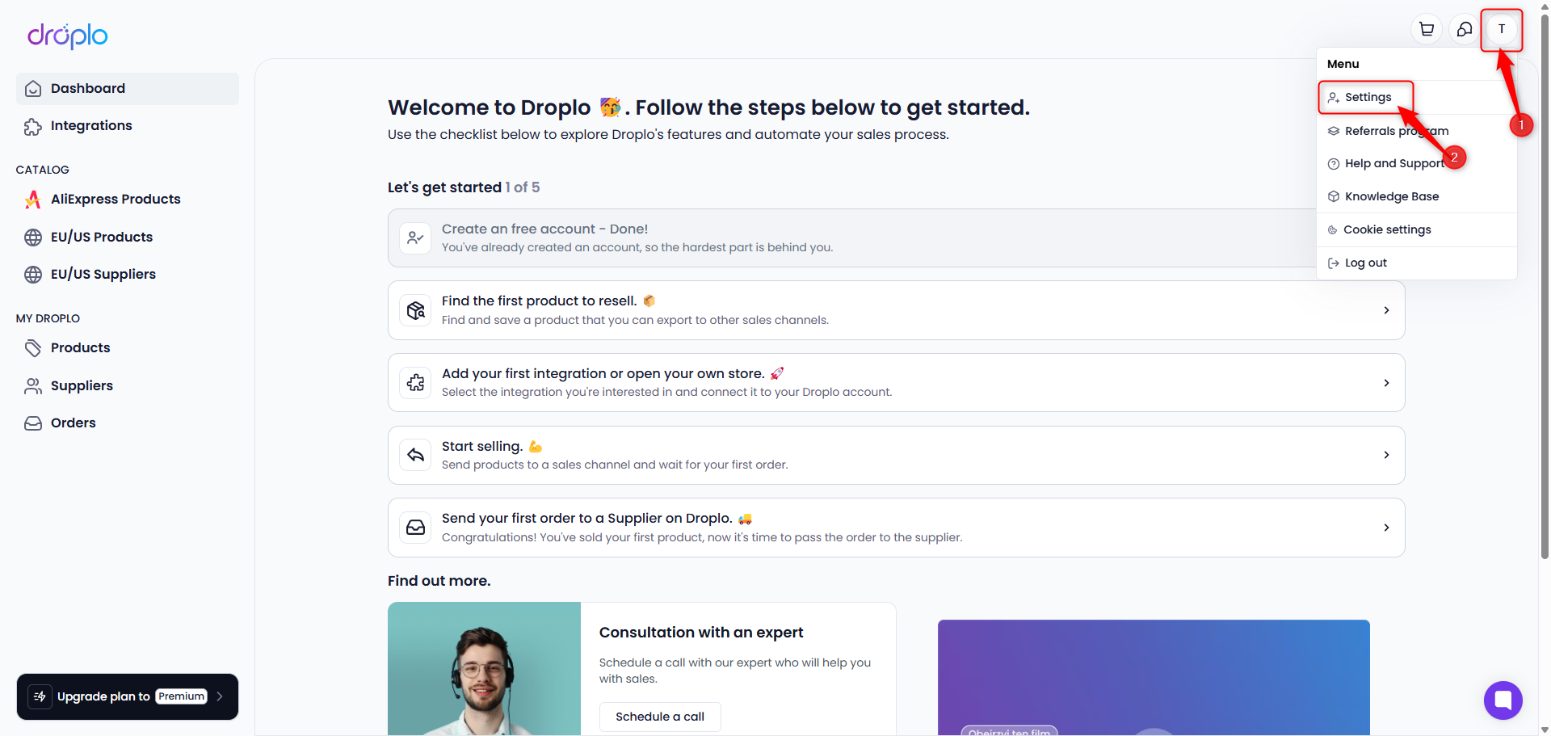
Task: Click the Start selling title text
Action: click(x=482, y=447)
